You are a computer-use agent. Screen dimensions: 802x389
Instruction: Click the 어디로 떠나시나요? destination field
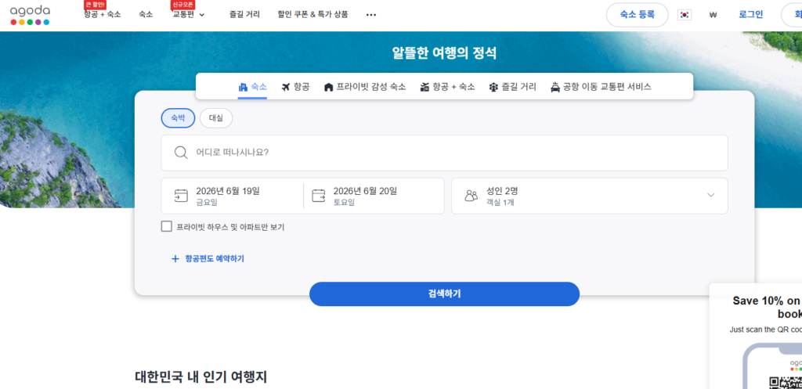click(x=444, y=153)
